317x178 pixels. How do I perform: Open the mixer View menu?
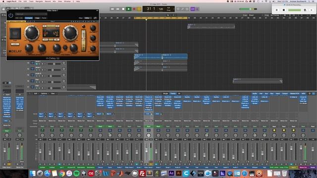pos(53,93)
